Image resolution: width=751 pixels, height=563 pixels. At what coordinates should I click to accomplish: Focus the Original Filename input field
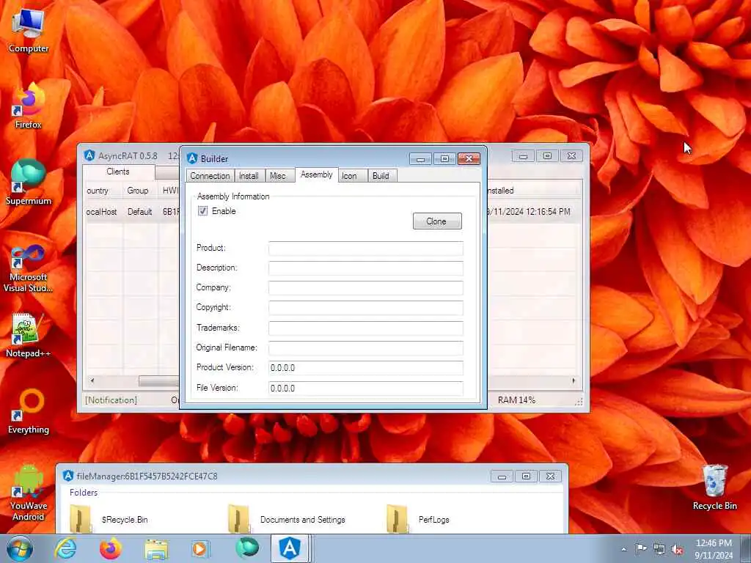366,347
